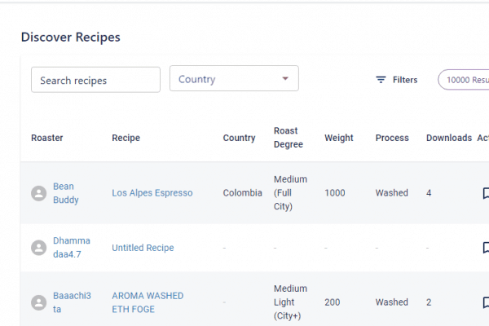The width and height of the screenshot is (489, 326).
Task: Open the Los Alpes Espresso recipe
Action: coord(152,193)
